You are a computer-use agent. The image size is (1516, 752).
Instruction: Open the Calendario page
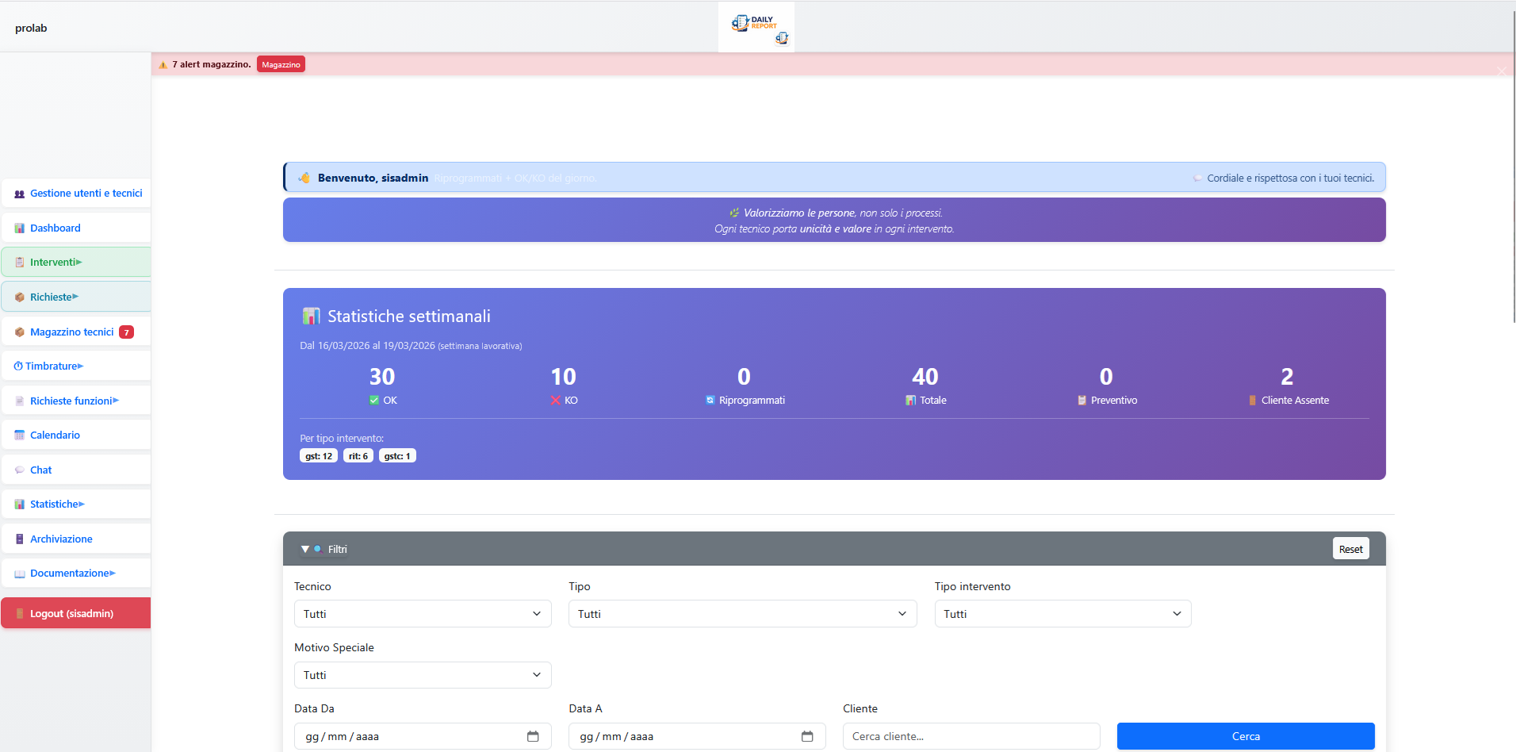76,435
